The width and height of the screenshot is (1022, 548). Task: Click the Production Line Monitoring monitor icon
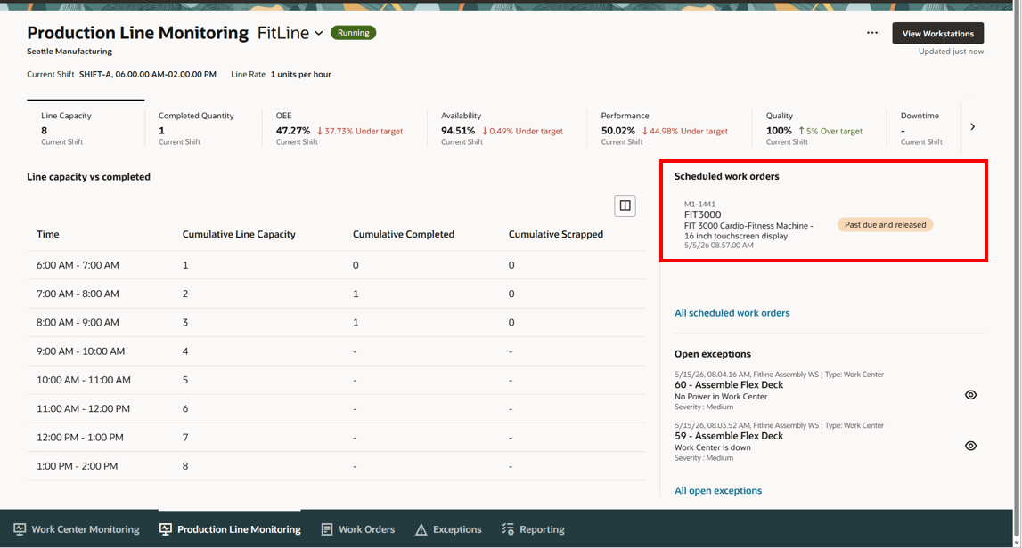166,529
